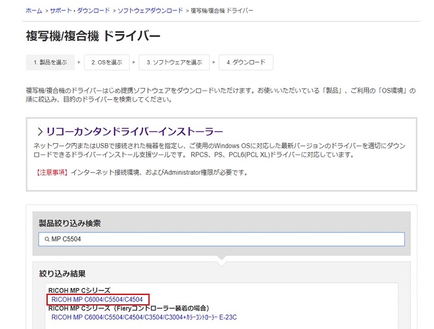
Task: Click the 複写機/複合機 ドライバー page heading
Action: tap(93, 36)
